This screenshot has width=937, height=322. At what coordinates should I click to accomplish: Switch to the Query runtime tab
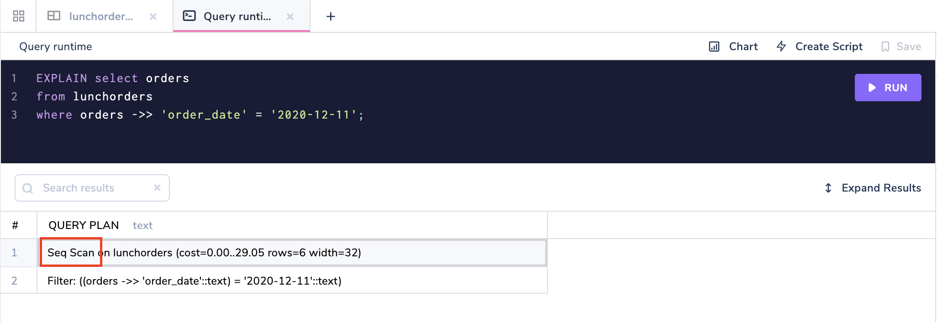(237, 16)
